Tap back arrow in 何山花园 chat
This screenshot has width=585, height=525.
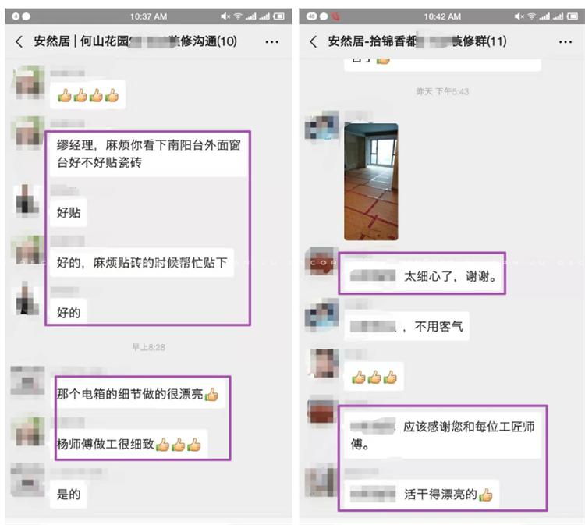click(19, 41)
